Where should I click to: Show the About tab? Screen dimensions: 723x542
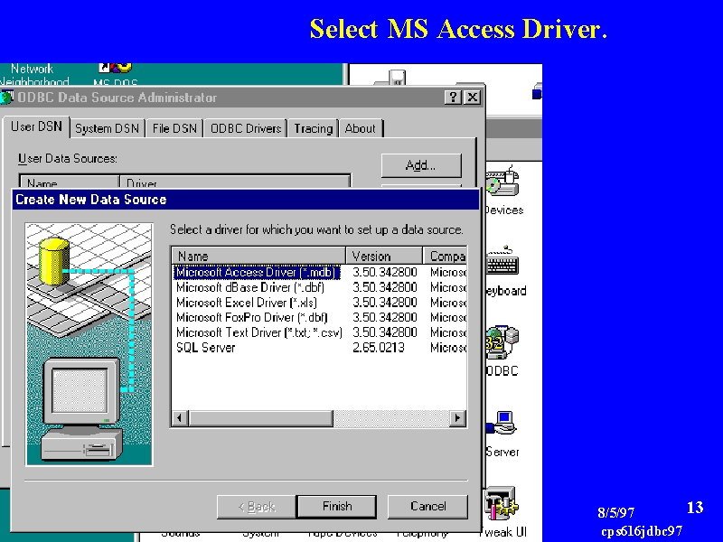click(360, 128)
